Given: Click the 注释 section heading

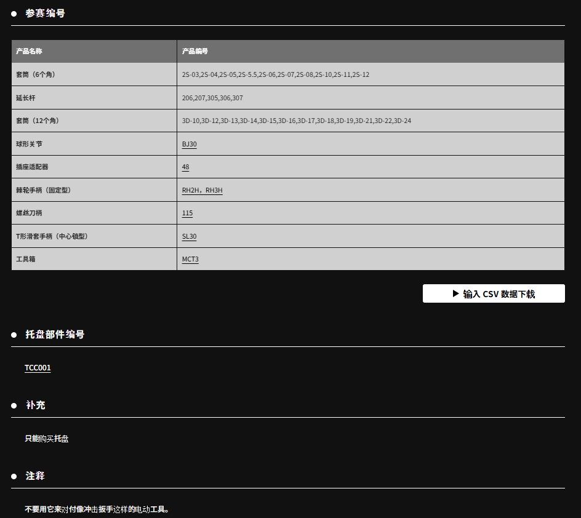Looking at the screenshot, I should (35, 476).
